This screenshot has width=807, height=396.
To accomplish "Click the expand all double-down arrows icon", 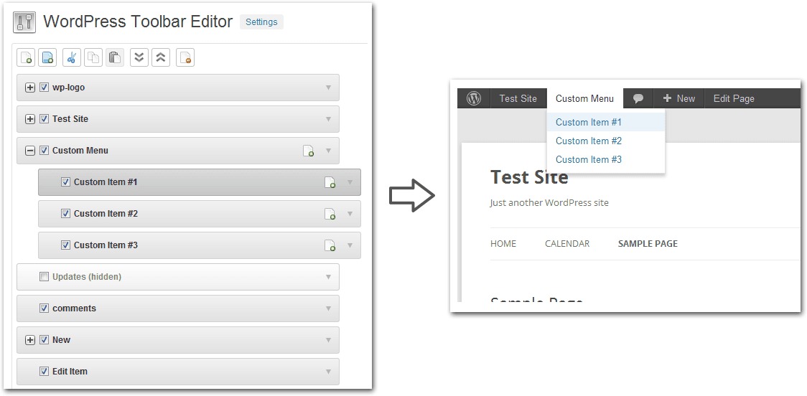I will coord(139,57).
